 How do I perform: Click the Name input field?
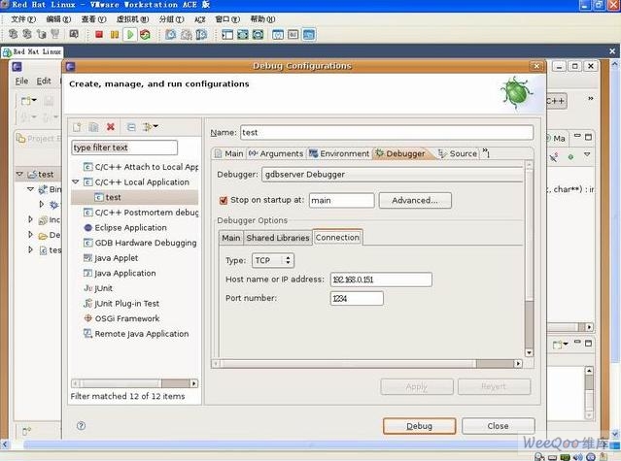coord(387,132)
